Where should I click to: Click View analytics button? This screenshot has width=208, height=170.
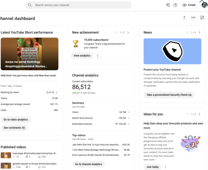tap(82, 56)
